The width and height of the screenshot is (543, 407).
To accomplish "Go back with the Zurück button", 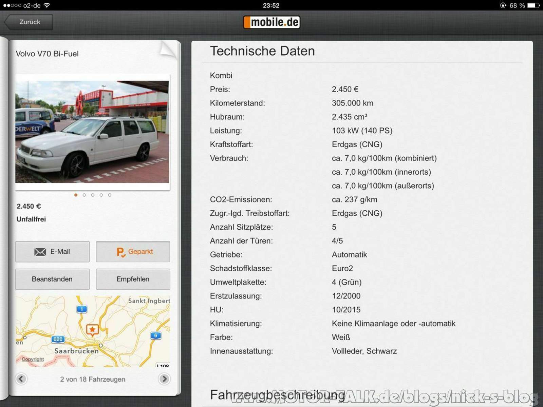I will [x=29, y=22].
